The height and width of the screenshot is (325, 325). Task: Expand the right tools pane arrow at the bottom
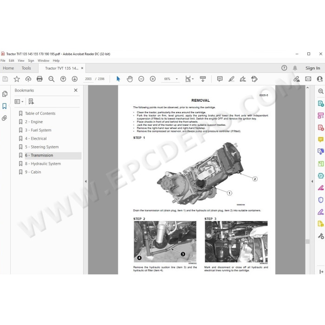point(321,272)
